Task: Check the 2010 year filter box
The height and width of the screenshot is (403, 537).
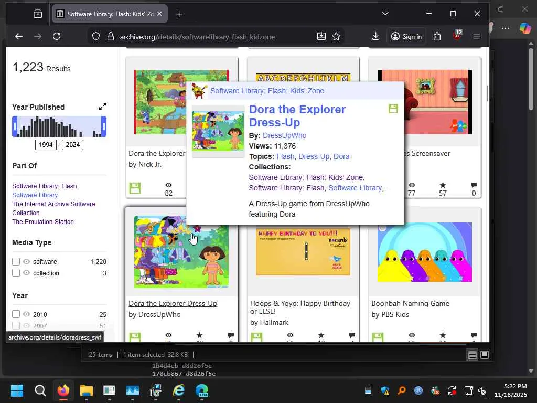Action: tap(16, 314)
